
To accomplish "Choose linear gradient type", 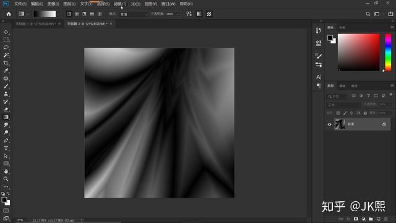I will click(69, 14).
